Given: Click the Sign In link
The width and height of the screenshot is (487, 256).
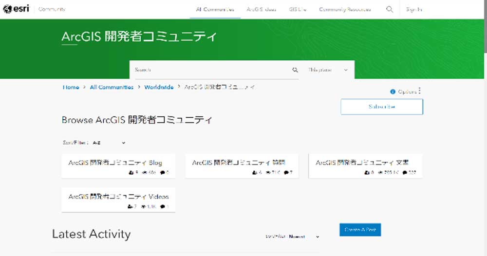Looking at the screenshot, I should 414,10.
